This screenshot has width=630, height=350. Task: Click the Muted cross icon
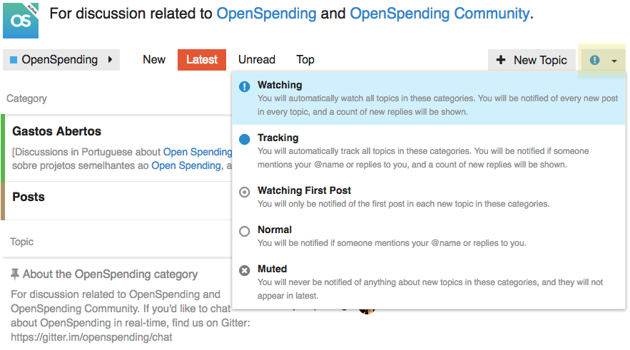tap(245, 270)
